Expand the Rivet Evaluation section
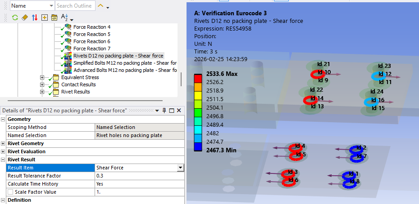 [4, 152]
